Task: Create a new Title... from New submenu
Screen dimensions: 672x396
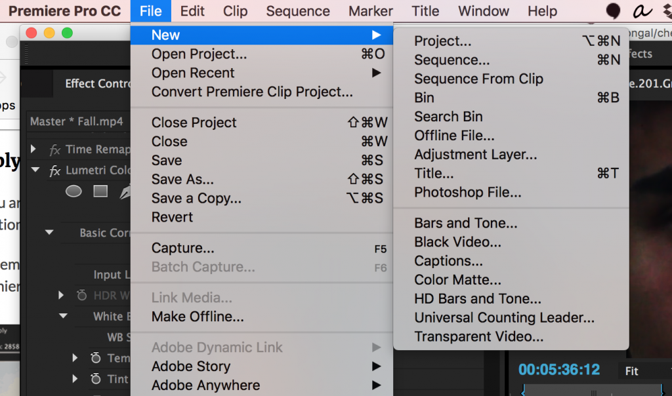Action: [x=511, y=173]
